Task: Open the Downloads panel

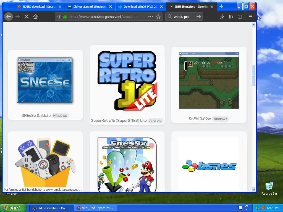Action: 222,17
